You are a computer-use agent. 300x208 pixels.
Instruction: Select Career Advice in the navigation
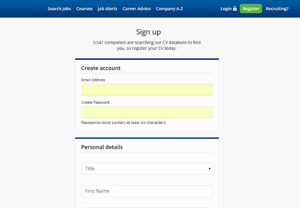point(136,9)
